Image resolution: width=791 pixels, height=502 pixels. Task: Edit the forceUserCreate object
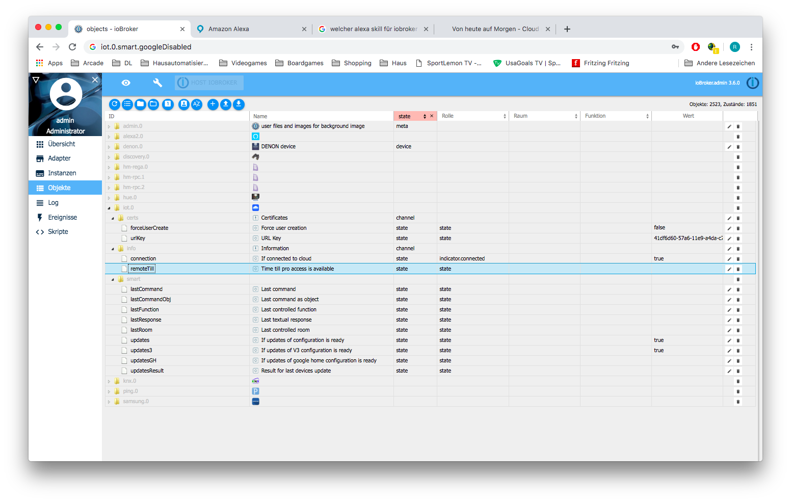pos(729,228)
